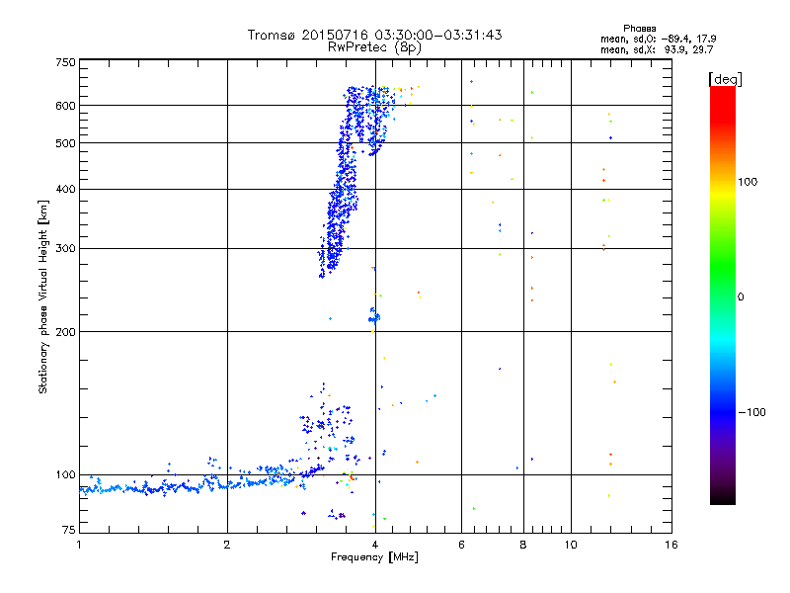The height and width of the screenshot is (593, 790).
Task: Click the colorbar tick label '100'
Action: tap(748, 182)
